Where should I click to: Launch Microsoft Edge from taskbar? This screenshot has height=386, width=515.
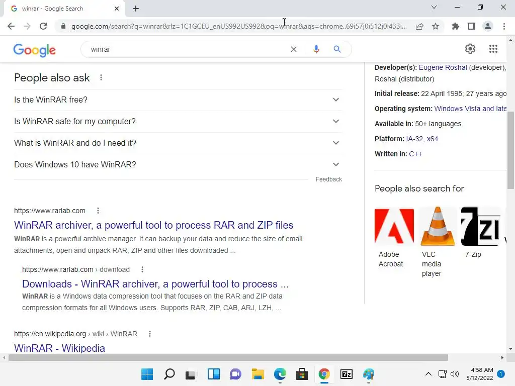point(280,374)
